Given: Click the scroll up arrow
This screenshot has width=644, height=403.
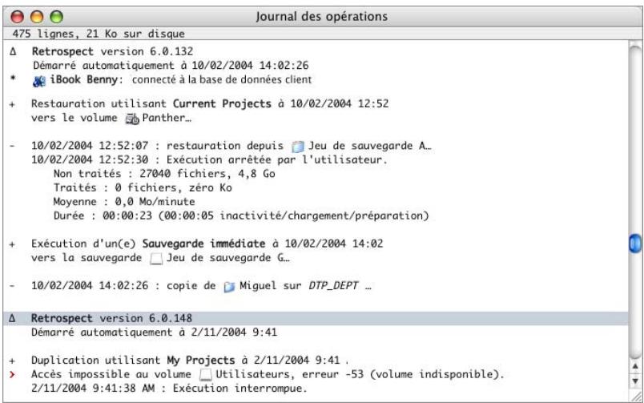Looking at the screenshot, I should tap(635, 366).
